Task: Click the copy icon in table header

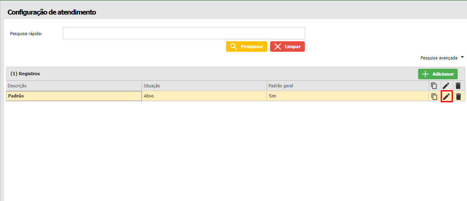Action: (x=434, y=86)
